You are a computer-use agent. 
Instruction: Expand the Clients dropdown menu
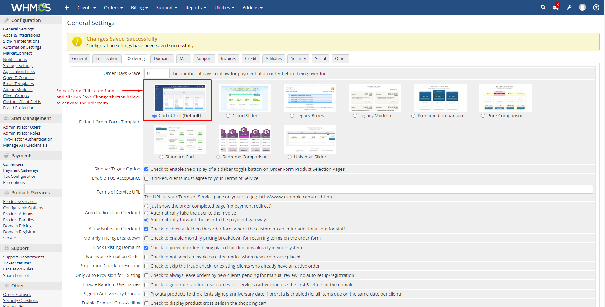86,8
